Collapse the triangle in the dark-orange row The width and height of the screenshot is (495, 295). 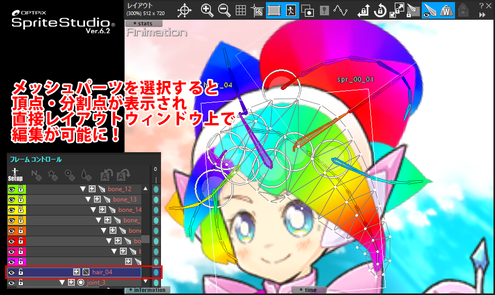coord(103,231)
